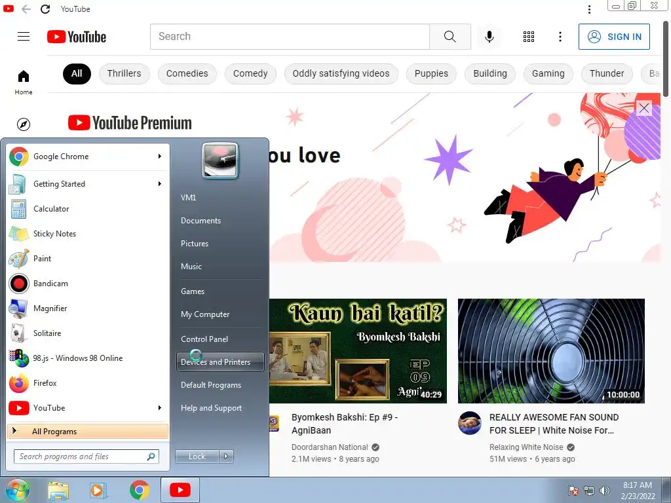The width and height of the screenshot is (671, 503).
Task: Click the SIGN IN button
Action: pyautogui.click(x=614, y=37)
